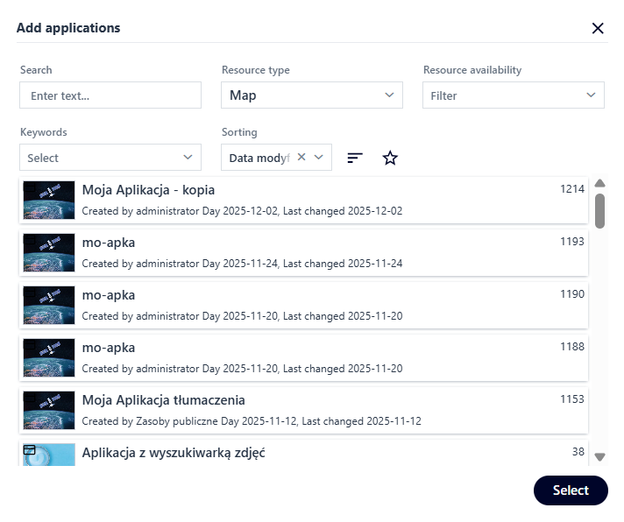Expand the Resource availability filter dropdown

click(x=513, y=95)
